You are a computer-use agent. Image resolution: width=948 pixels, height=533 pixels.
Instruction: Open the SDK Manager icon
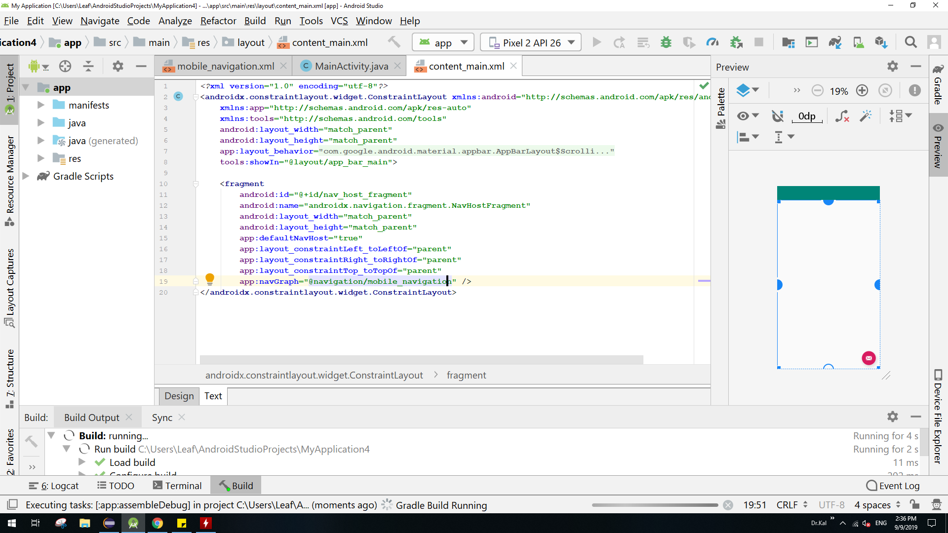tap(881, 42)
